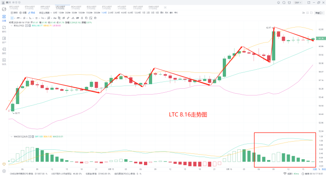Remove the BOLL indicator with its X icon

tap(29, 25)
